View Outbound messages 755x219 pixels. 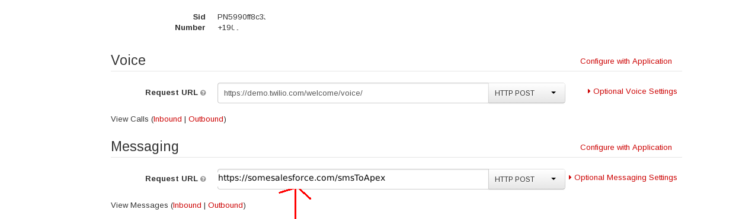coord(225,205)
